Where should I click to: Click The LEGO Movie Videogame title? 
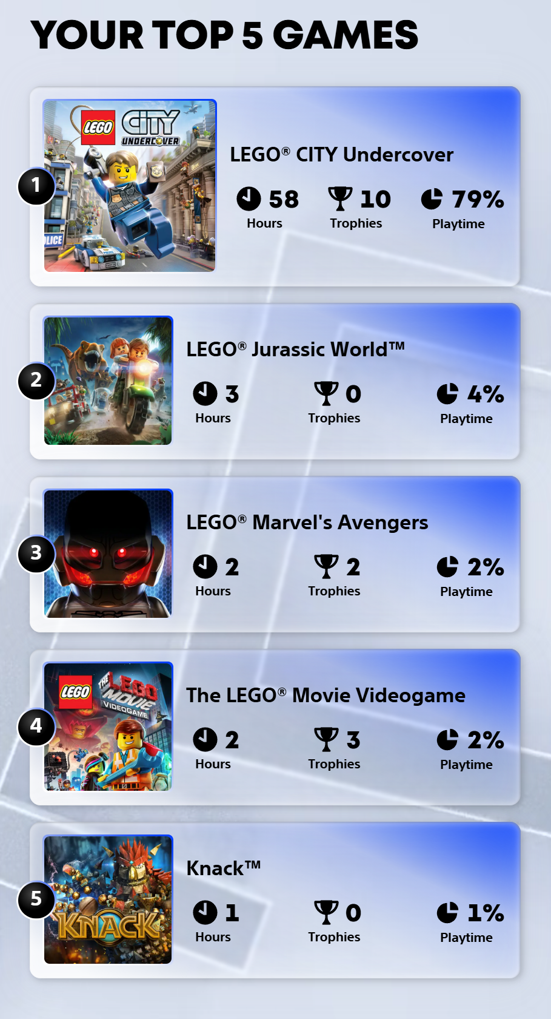(326, 696)
